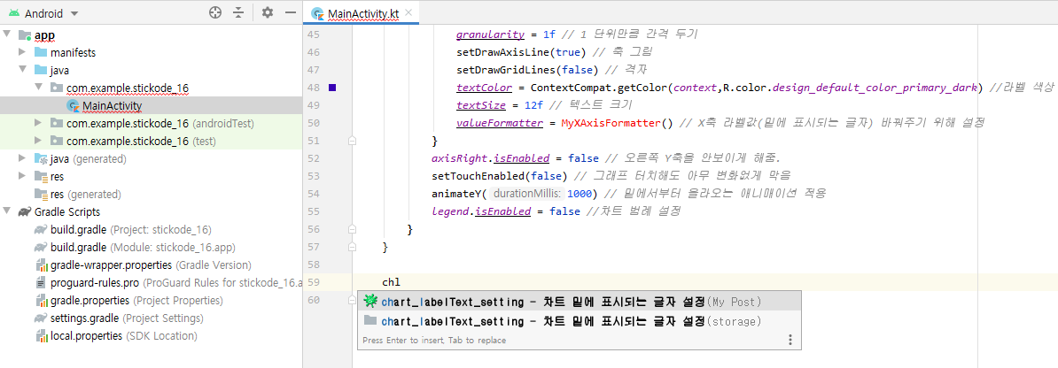Click 'textSize' property on line 49

pos(480,105)
